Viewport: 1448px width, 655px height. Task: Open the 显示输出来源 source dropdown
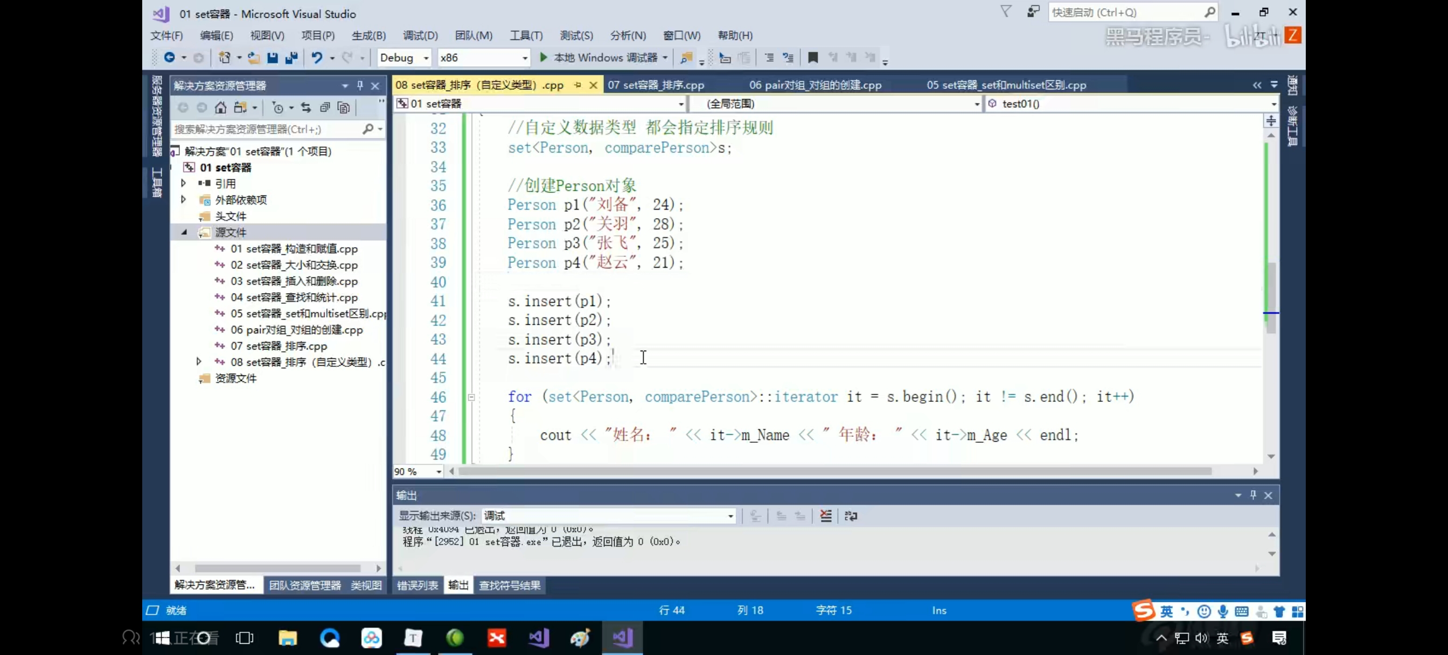click(x=729, y=515)
